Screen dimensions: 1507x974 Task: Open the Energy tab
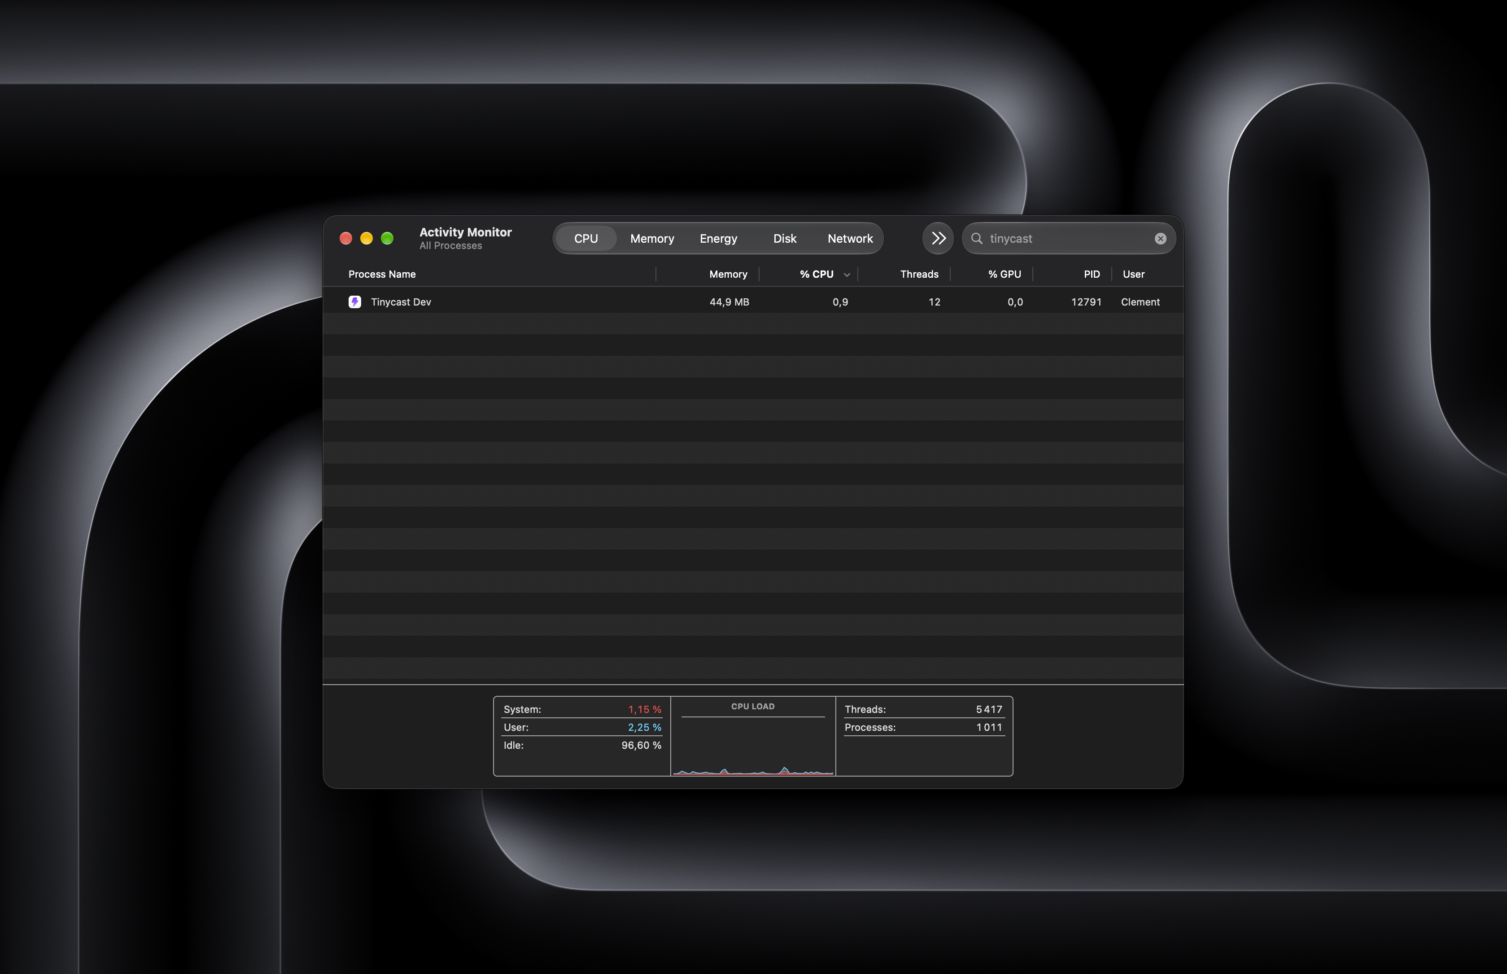tap(718, 238)
